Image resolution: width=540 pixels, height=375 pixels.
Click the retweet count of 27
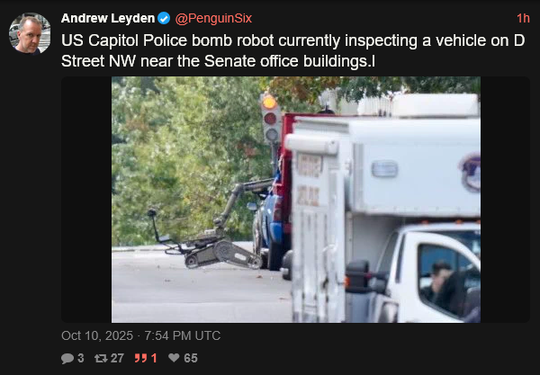[x=117, y=358]
